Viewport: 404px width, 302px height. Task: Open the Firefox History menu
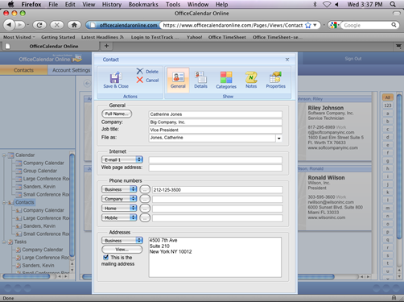(112, 4)
